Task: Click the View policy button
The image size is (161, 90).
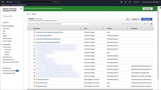Action: (148, 9)
